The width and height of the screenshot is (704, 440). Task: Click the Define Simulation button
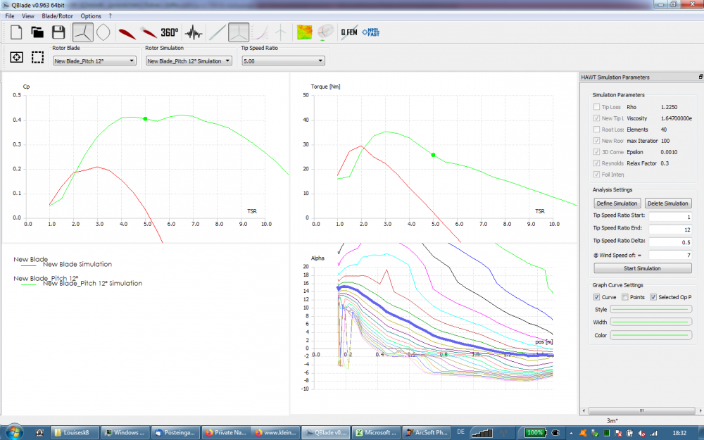[x=617, y=203]
